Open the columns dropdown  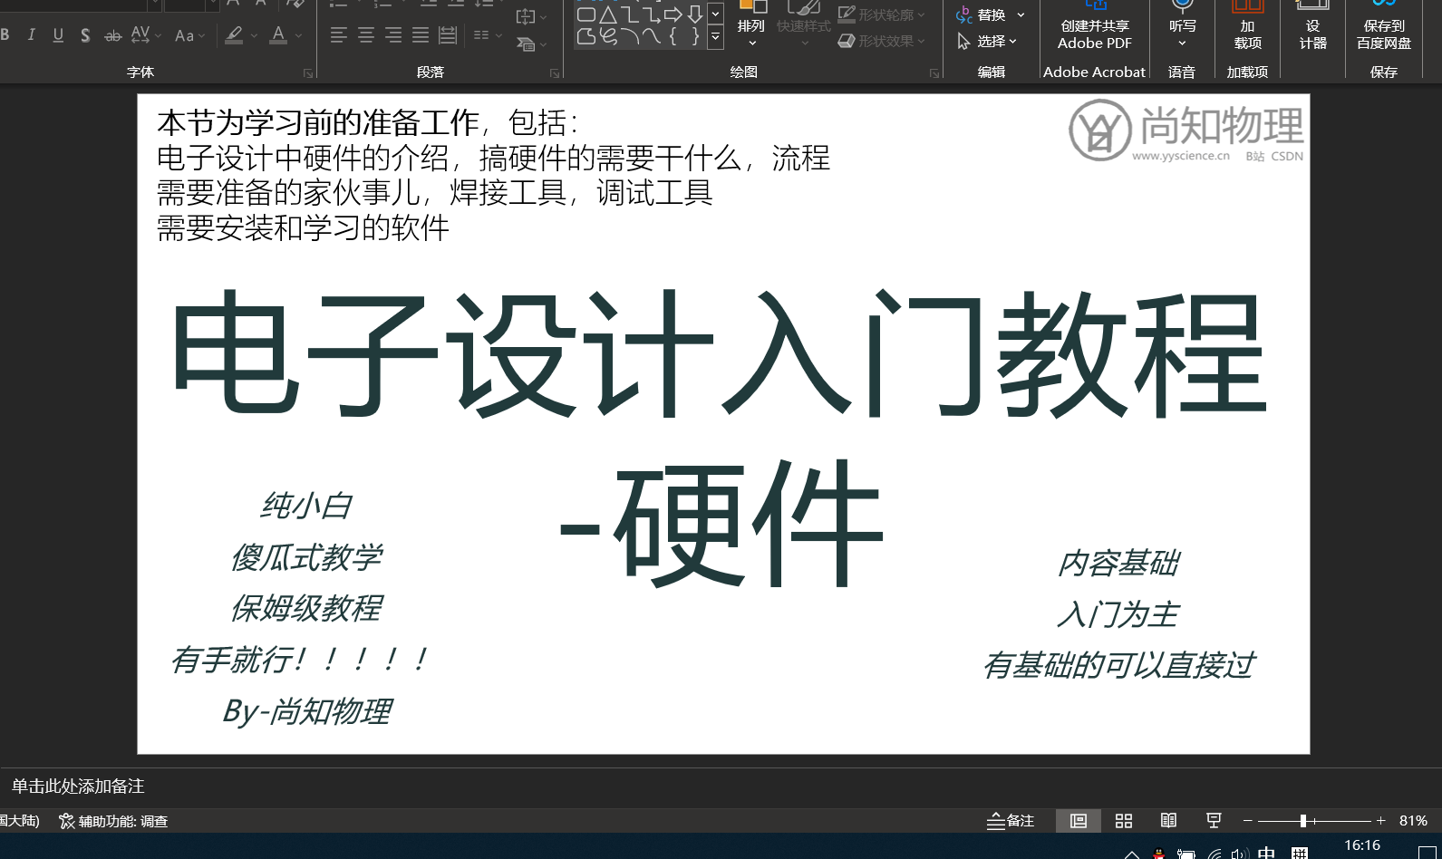488,35
